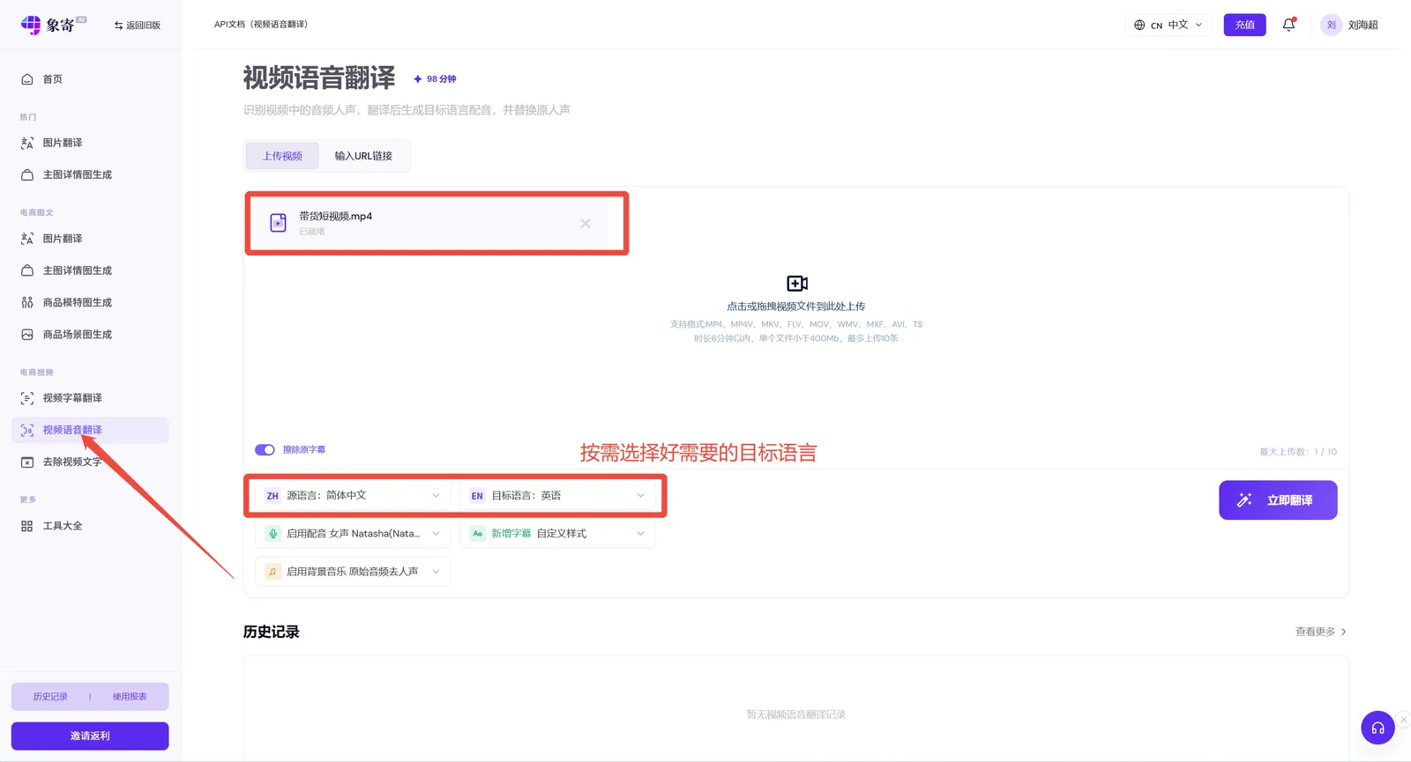Click the 工具大全 grid icon
This screenshot has width=1411, height=762.
[27, 526]
